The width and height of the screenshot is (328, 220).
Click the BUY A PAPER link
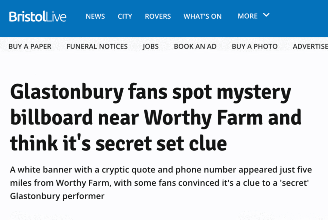[x=30, y=46]
